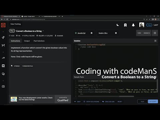
Task: Click the star count 433
Action: coord(12,36)
